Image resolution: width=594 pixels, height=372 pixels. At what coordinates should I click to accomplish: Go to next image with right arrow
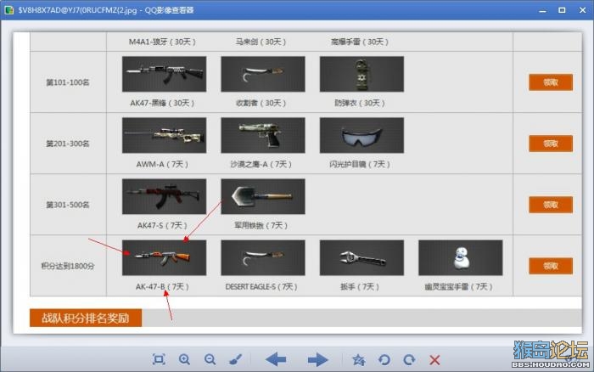(317, 359)
